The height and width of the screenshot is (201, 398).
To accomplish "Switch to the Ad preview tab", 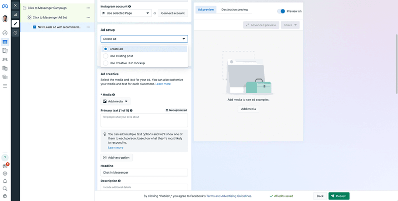I will [206, 9].
